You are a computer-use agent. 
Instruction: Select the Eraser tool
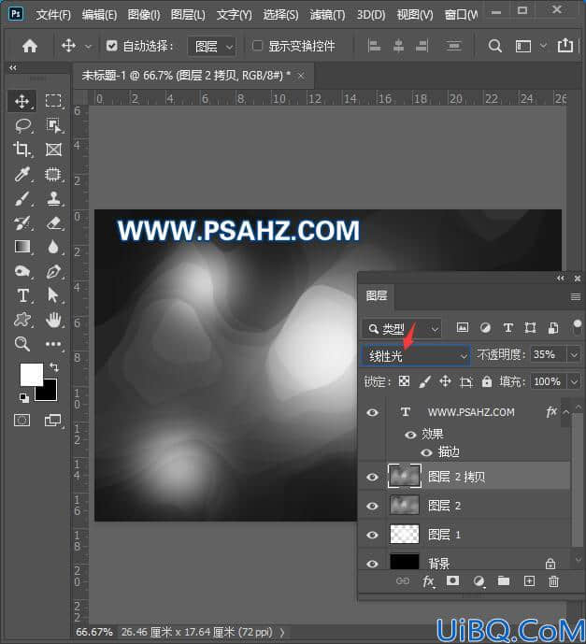click(53, 223)
